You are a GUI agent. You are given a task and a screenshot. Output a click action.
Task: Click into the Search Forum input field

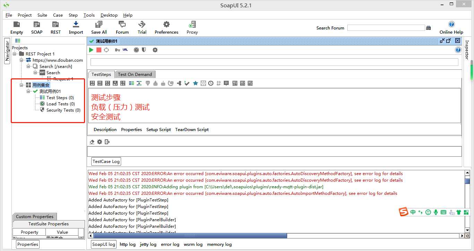point(386,28)
